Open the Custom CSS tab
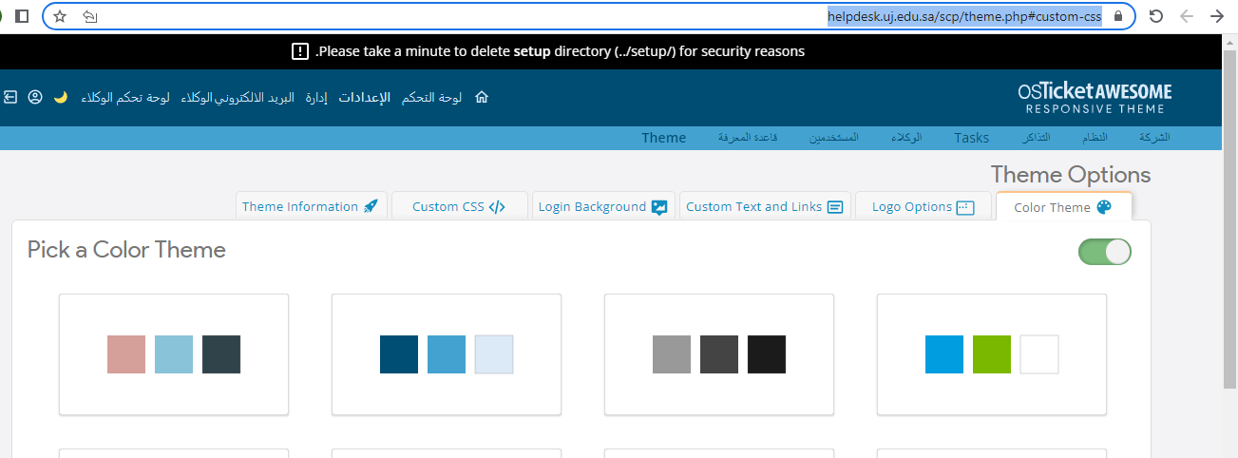The height and width of the screenshot is (458, 1238). pyautogui.click(x=459, y=207)
